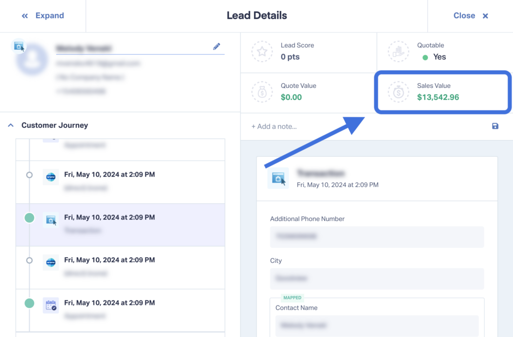Select the green Appointment timeline marker
This screenshot has width=513, height=337.
30,303
